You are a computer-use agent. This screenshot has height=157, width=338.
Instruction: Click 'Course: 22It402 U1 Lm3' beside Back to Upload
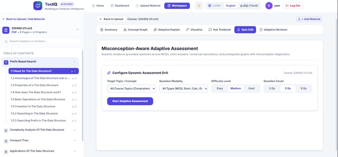143,19
